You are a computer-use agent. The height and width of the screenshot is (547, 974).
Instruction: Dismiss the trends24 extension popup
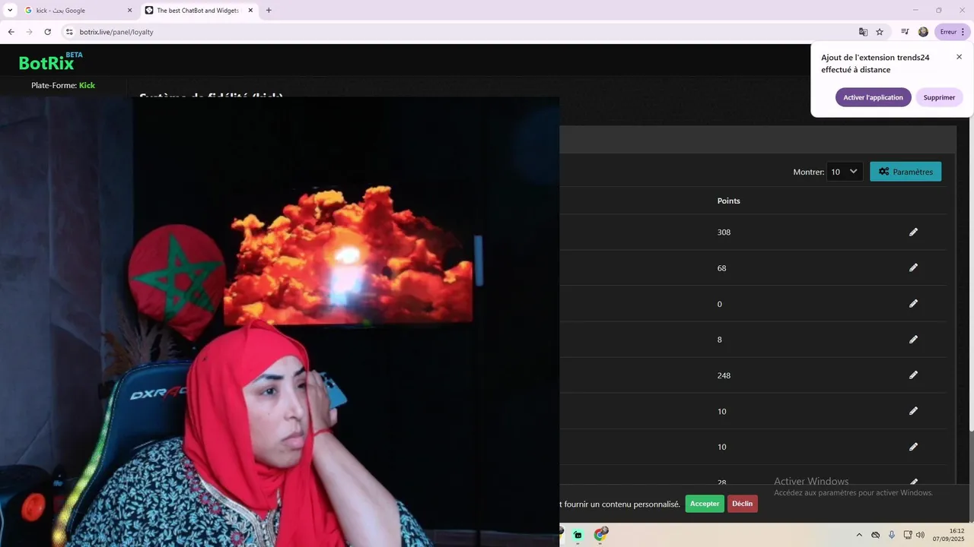[959, 57]
